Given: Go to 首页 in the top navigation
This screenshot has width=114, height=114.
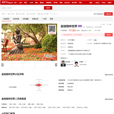Looking at the screenshot, I should (21, 3).
